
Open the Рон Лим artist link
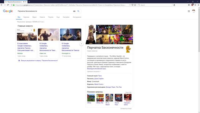coord(119,87)
